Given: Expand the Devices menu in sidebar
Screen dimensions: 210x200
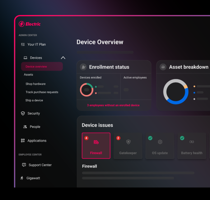Looking at the screenshot, I should (36, 58).
